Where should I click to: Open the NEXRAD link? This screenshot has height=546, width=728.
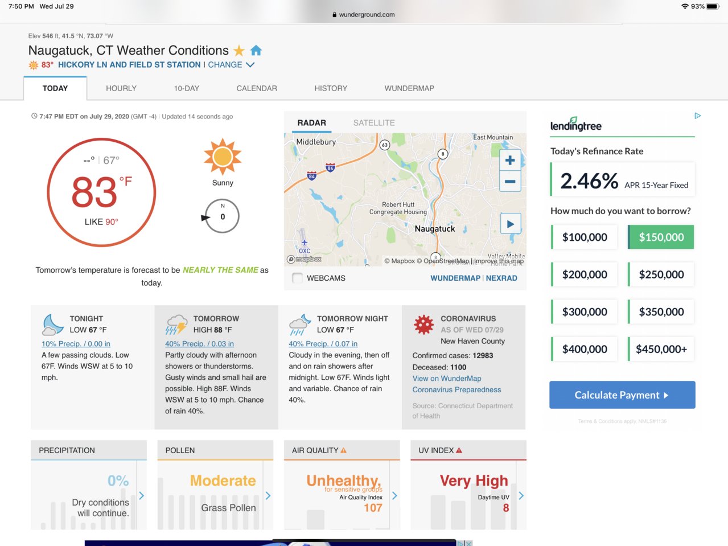click(x=501, y=278)
